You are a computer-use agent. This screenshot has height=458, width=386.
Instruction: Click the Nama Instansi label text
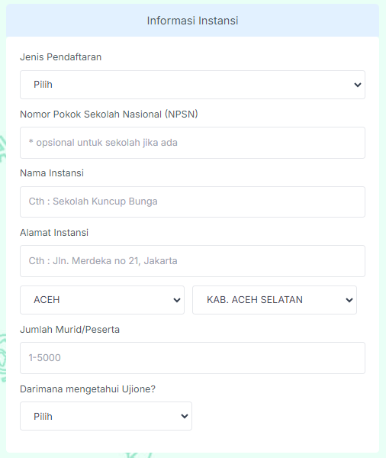click(52, 173)
